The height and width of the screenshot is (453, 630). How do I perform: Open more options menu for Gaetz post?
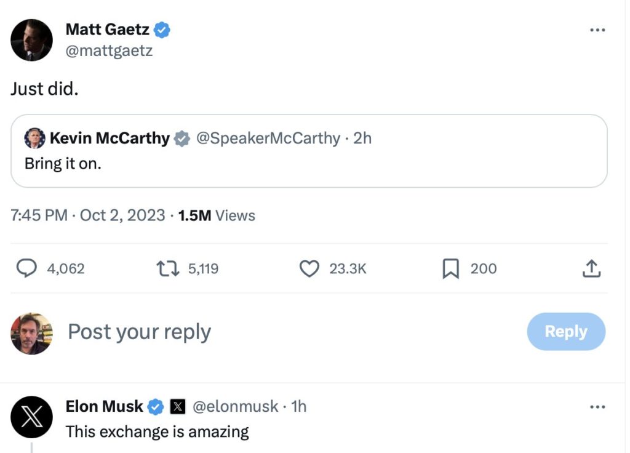click(597, 30)
